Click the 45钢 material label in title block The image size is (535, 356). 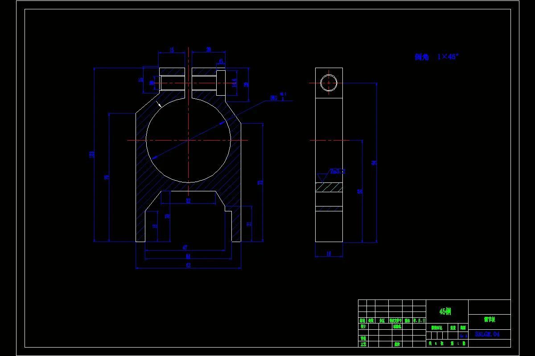click(x=445, y=311)
